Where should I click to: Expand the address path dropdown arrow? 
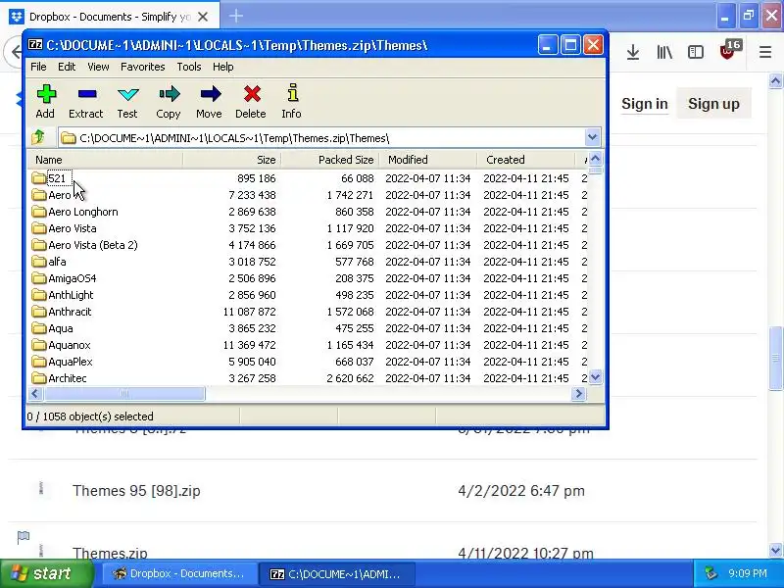pos(593,137)
